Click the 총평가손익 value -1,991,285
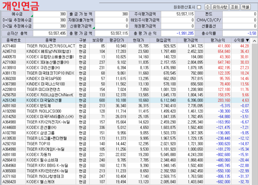 click(x=178, y=33)
